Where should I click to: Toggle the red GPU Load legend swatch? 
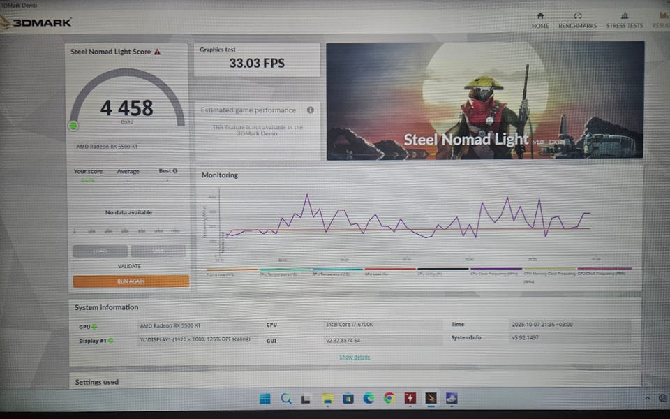390,270
